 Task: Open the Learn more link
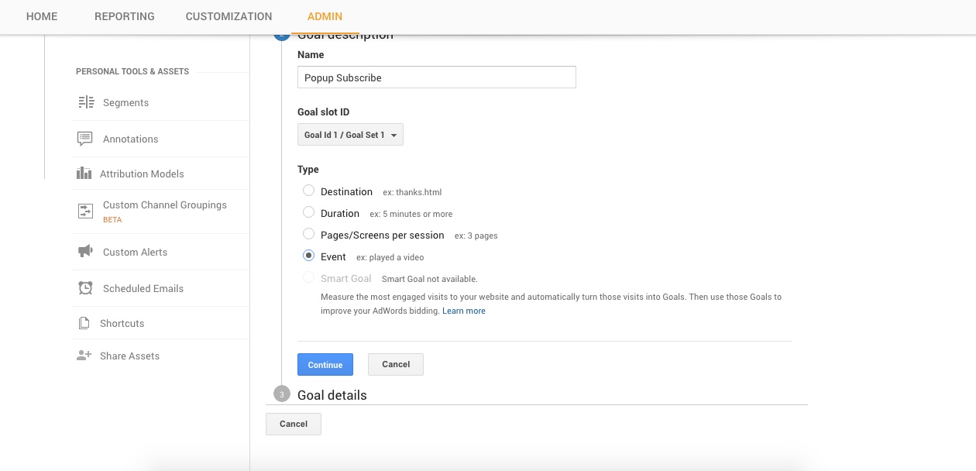(x=464, y=311)
